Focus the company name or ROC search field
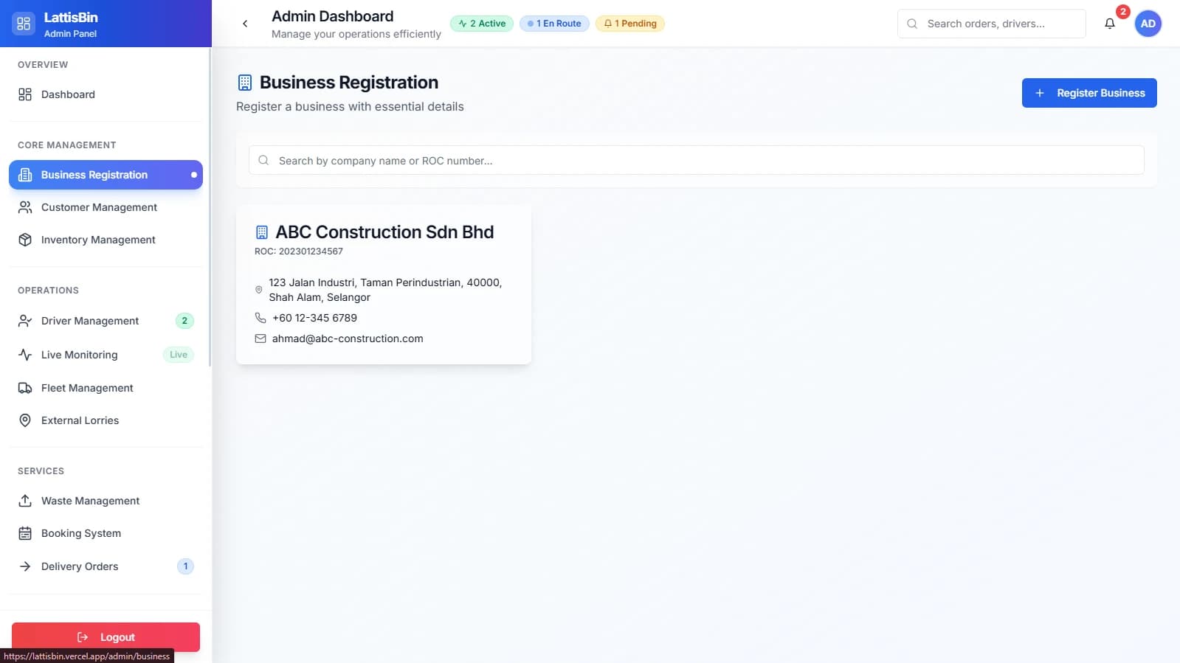 click(x=697, y=161)
